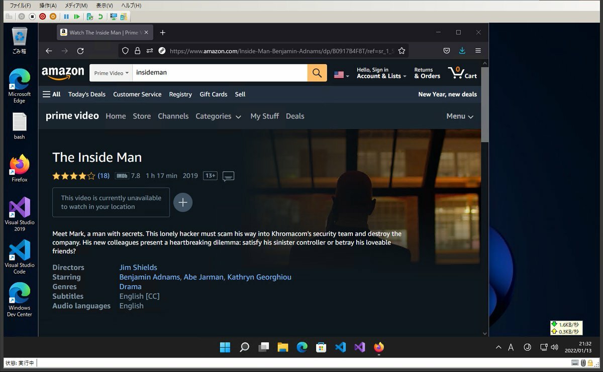The image size is (603, 372).
Task: Click the Save to Pocket icon
Action: 446,51
